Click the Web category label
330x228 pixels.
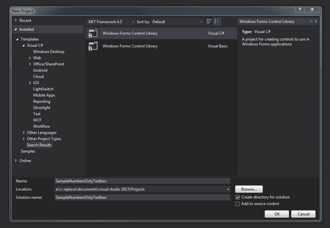click(x=37, y=58)
